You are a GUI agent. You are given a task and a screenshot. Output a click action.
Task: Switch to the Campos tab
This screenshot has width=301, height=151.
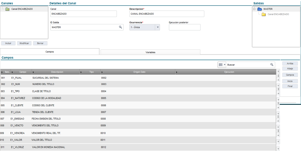(x=50, y=52)
